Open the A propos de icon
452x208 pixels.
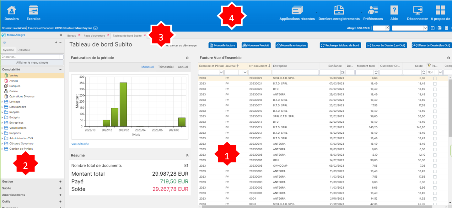pos(440,10)
